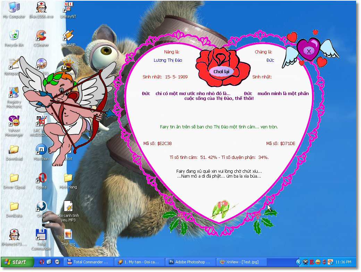Select the CCleaner desktop shortcut
This screenshot has width=361, height=272.
pos(41,39)
